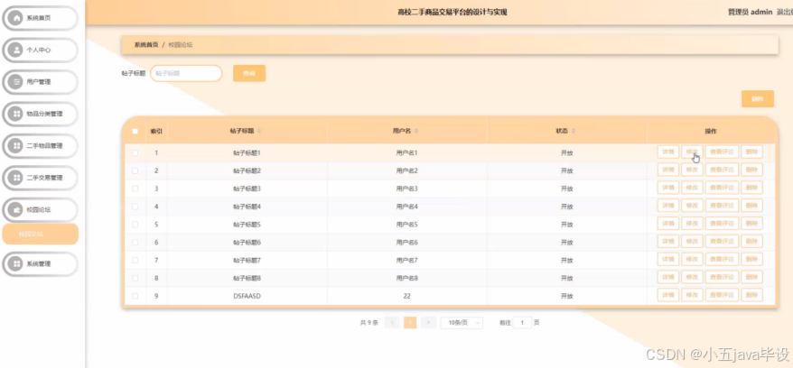793x368 pixels.
Task: Click 删除 for row 帖子标题7
Action: [752, 260]
